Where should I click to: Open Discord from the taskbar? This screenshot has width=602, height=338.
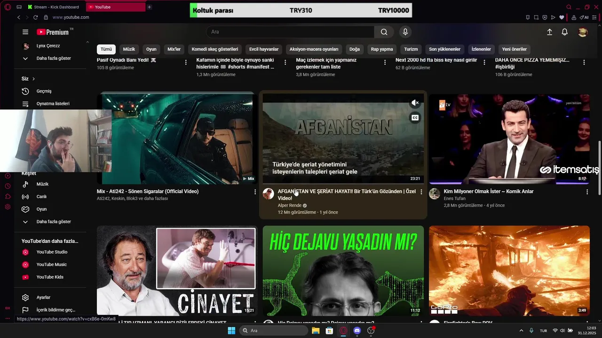coord(357,331)
